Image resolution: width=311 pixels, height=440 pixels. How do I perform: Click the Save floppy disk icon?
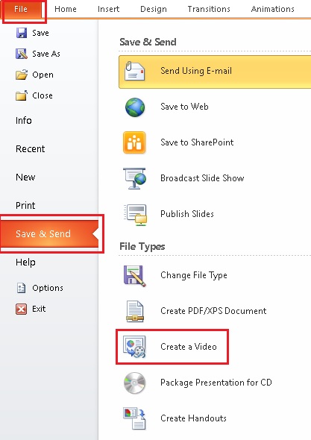[x=22, y=33]
